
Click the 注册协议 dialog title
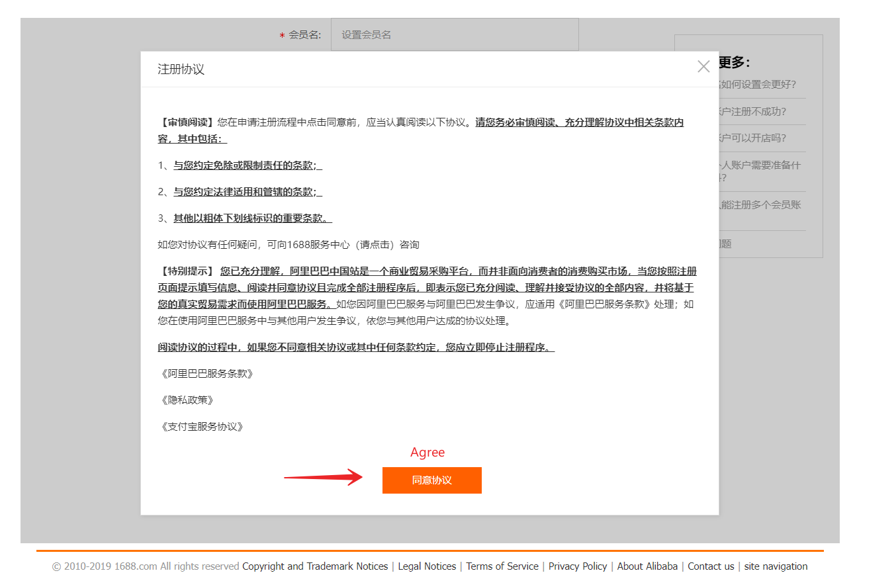pos(181,69)
